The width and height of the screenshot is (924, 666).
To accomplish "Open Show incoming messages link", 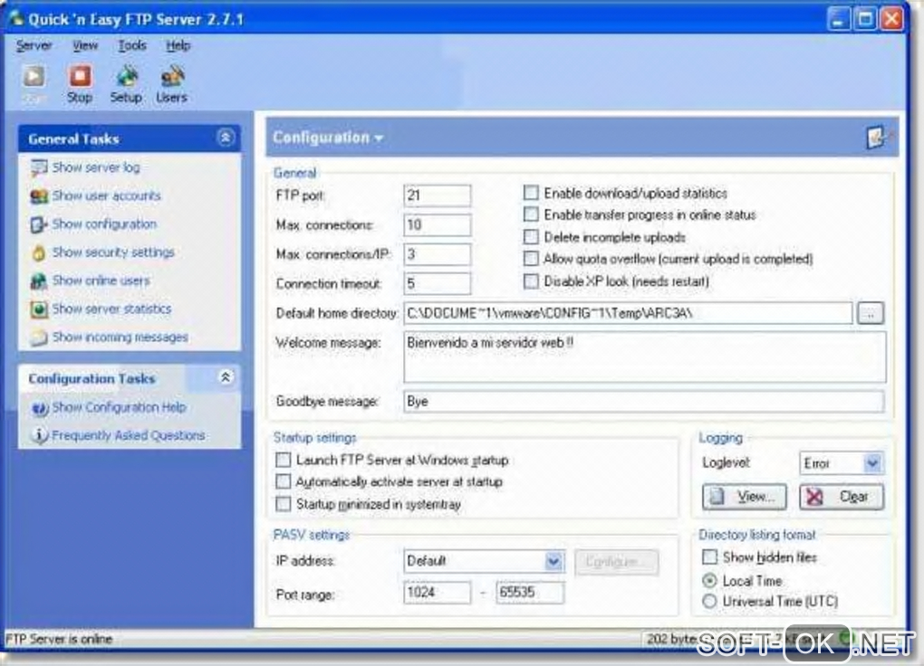I will coord(120,338).
